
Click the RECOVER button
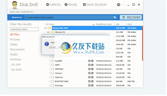point(131,17)
